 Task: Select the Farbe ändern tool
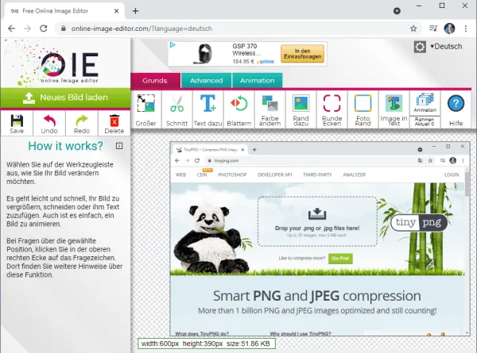pyautogui.click(x=270, y=109)
